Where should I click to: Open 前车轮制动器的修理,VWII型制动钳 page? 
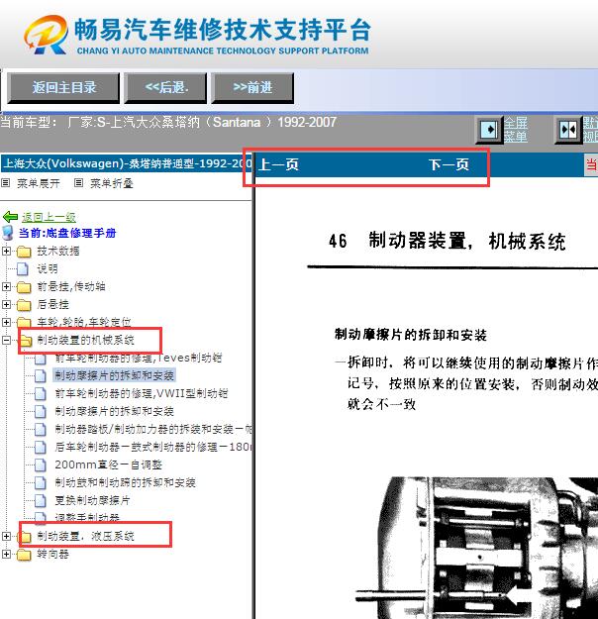[142, 393]
